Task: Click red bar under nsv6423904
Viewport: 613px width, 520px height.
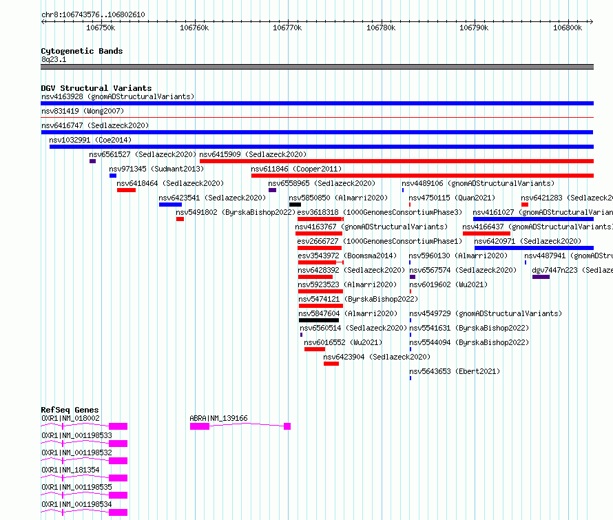Action: pos(331,364)
